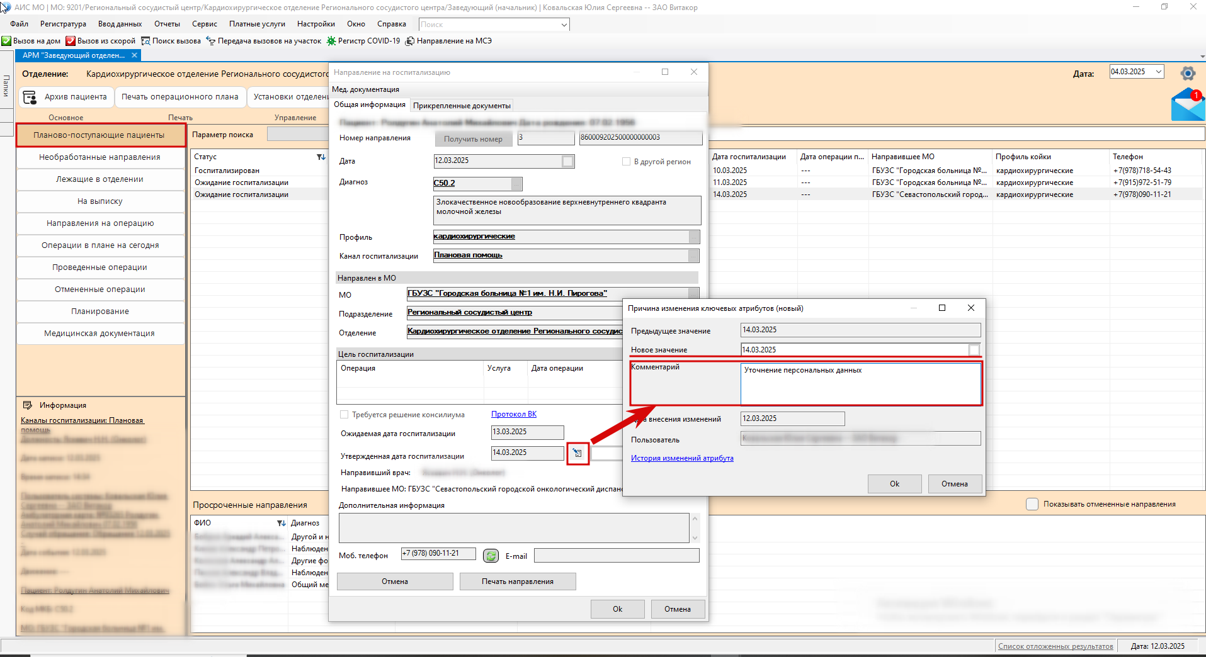Click the sort icon in the 'Статус' column
Image resolution: width=1206 pixels, height=657 pixels.
click(x=321, y=157)
